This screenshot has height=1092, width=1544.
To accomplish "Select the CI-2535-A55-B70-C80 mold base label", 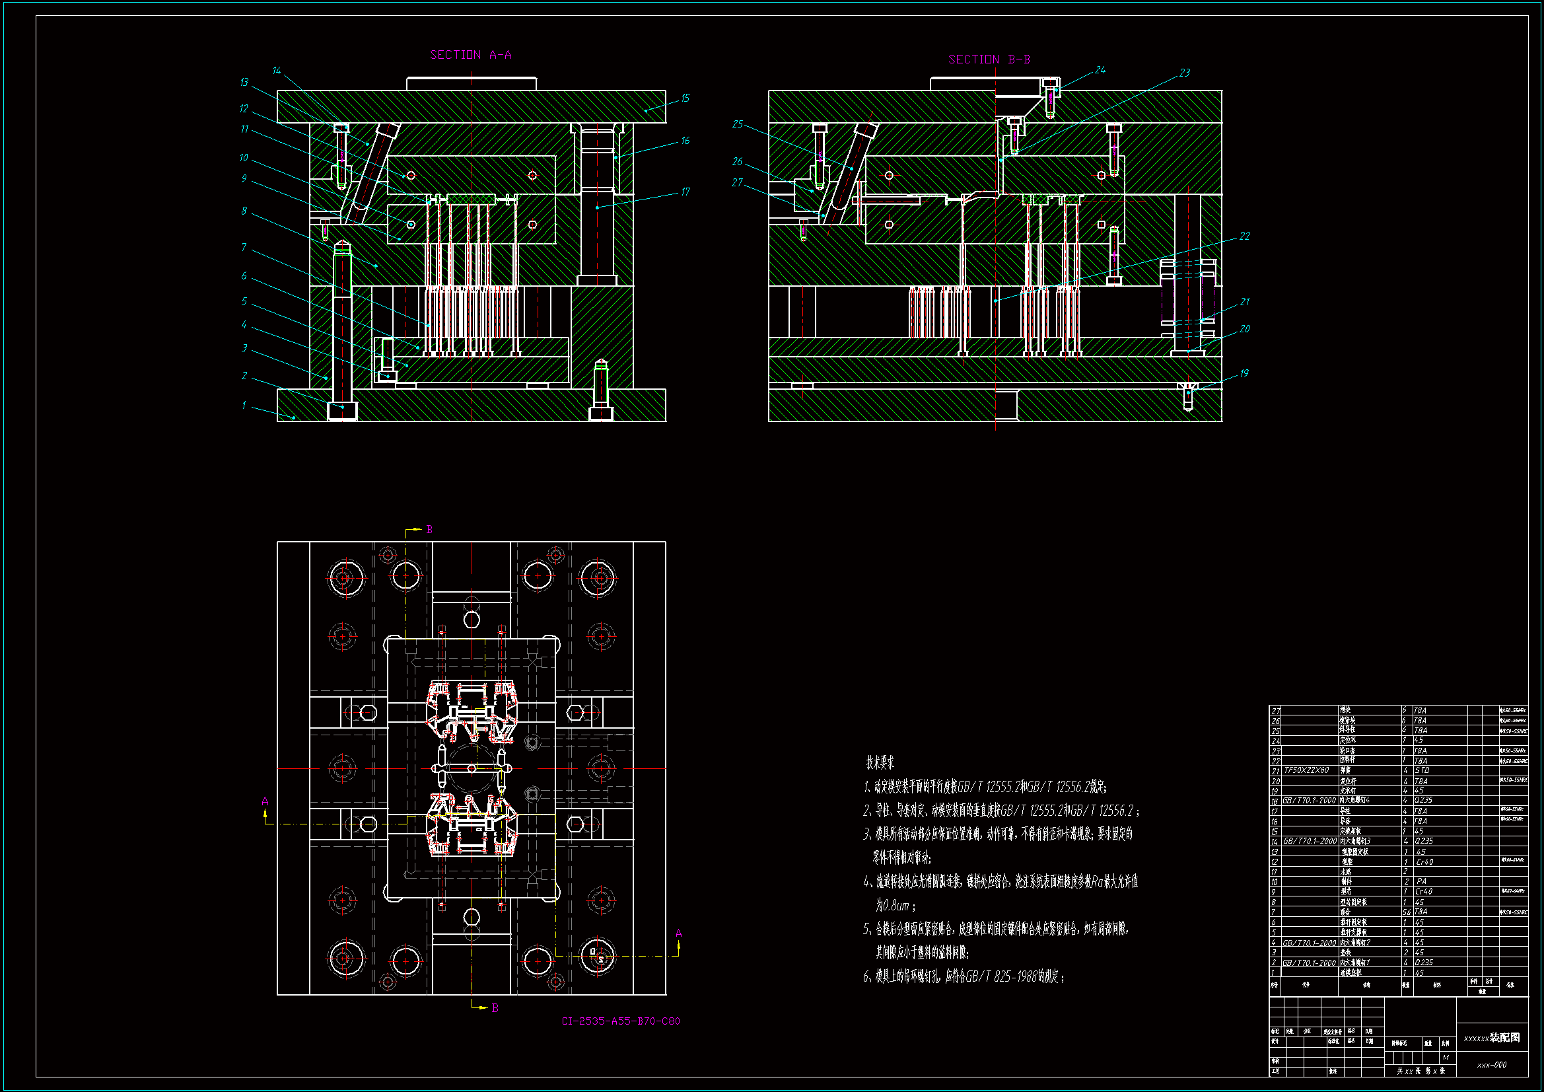I will pos(621,1021).
